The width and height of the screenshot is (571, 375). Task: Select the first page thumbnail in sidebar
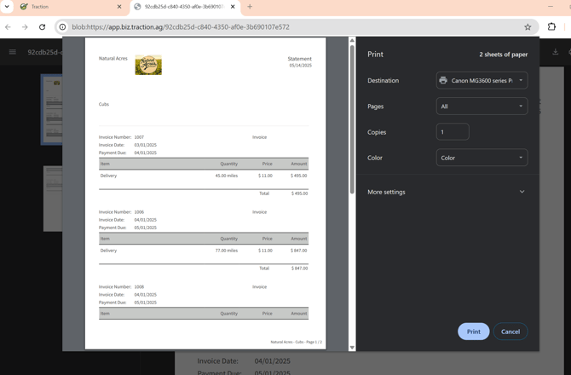click(x=52, y=108)
